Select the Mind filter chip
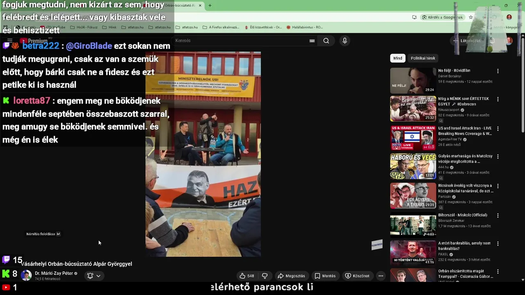Viewport: 525px width, 295px height. 398,58
